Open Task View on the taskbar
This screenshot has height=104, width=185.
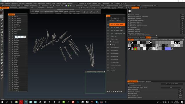[x=12, y=102]
